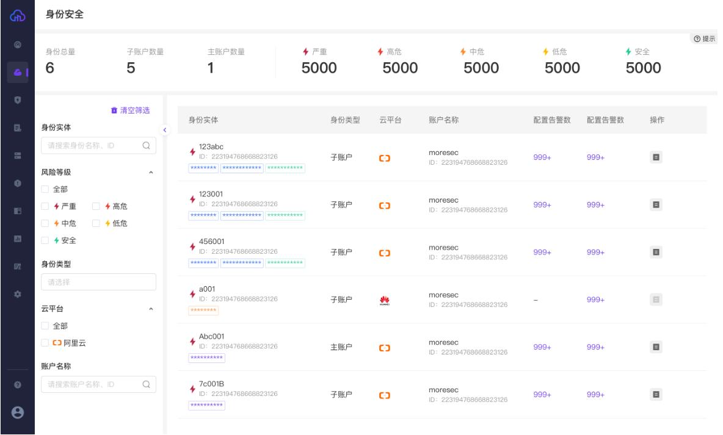The height and width of the screenshot is (435, 723).
Task: Click the Aliyun icon in 123abc row
Action: point(385,158)
